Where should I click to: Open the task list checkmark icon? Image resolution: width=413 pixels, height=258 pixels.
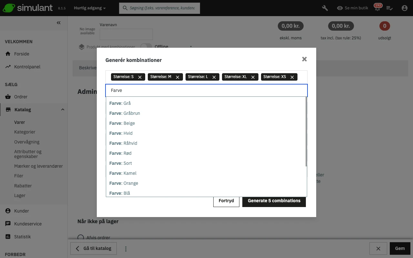pos(389,8)
